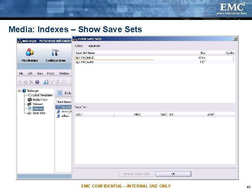Click the Volumes tape icon in tree
The image size is (252, 189).
[29, 104]
